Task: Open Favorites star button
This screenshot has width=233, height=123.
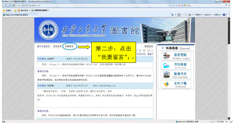Action: point(7,10)
